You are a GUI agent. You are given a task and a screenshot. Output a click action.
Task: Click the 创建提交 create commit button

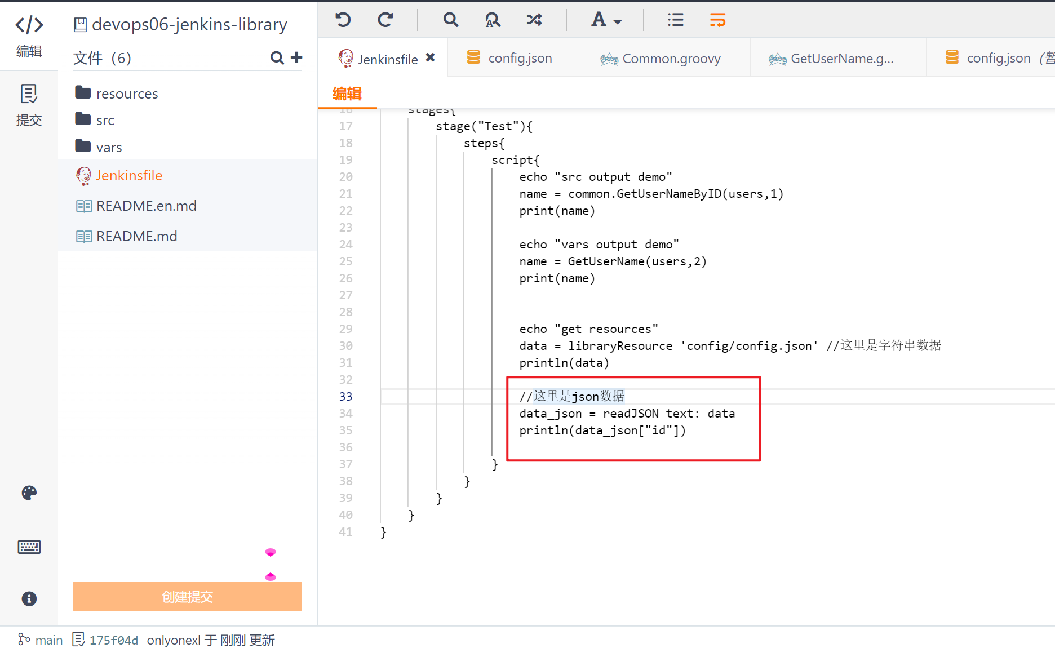pyautogui.click(x=187, y=596)
